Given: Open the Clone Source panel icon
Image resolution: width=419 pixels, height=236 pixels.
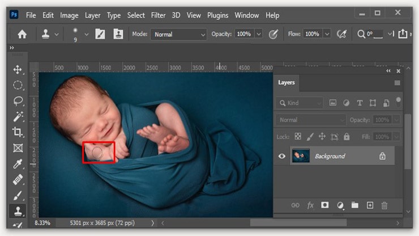Looking at the screenshot, I should coord(118,34).
